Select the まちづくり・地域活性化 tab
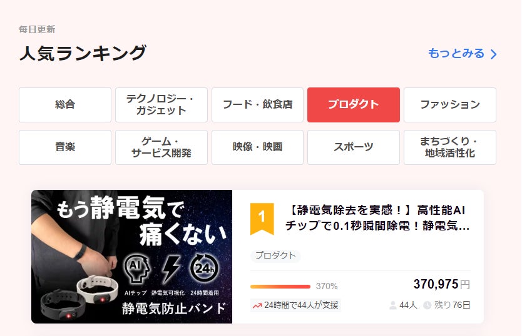522x336 pixels. click(x=450, y=147)
